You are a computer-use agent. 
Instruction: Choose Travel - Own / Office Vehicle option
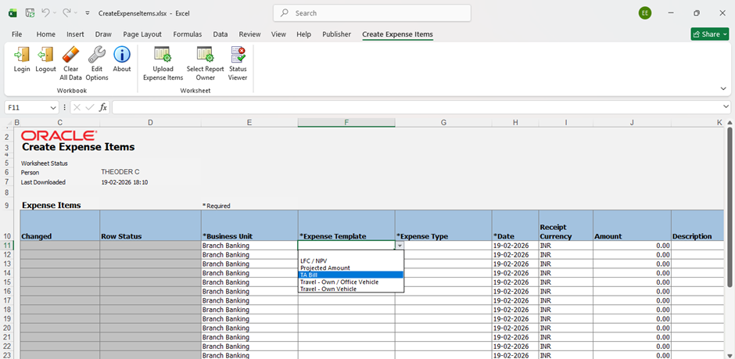350,282
